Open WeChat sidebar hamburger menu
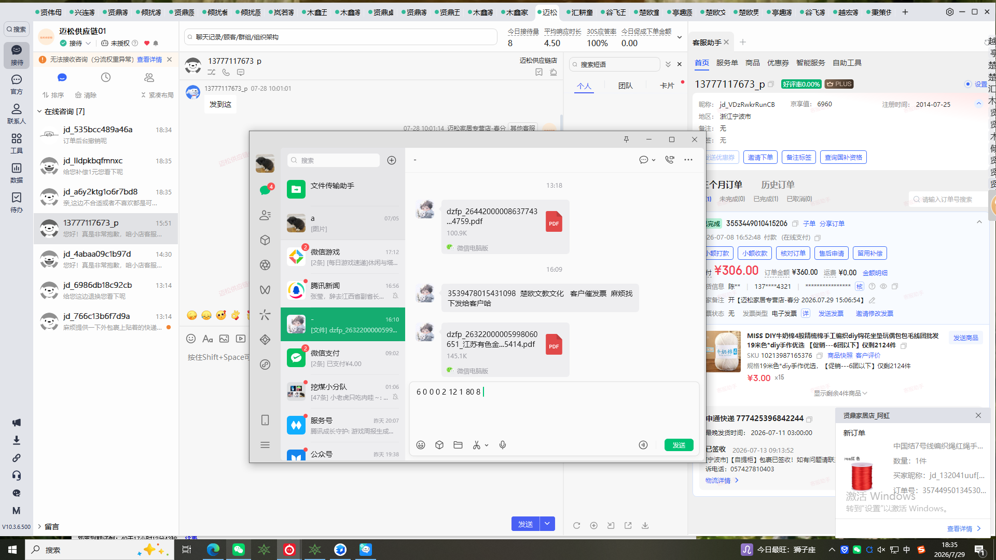 265,445
